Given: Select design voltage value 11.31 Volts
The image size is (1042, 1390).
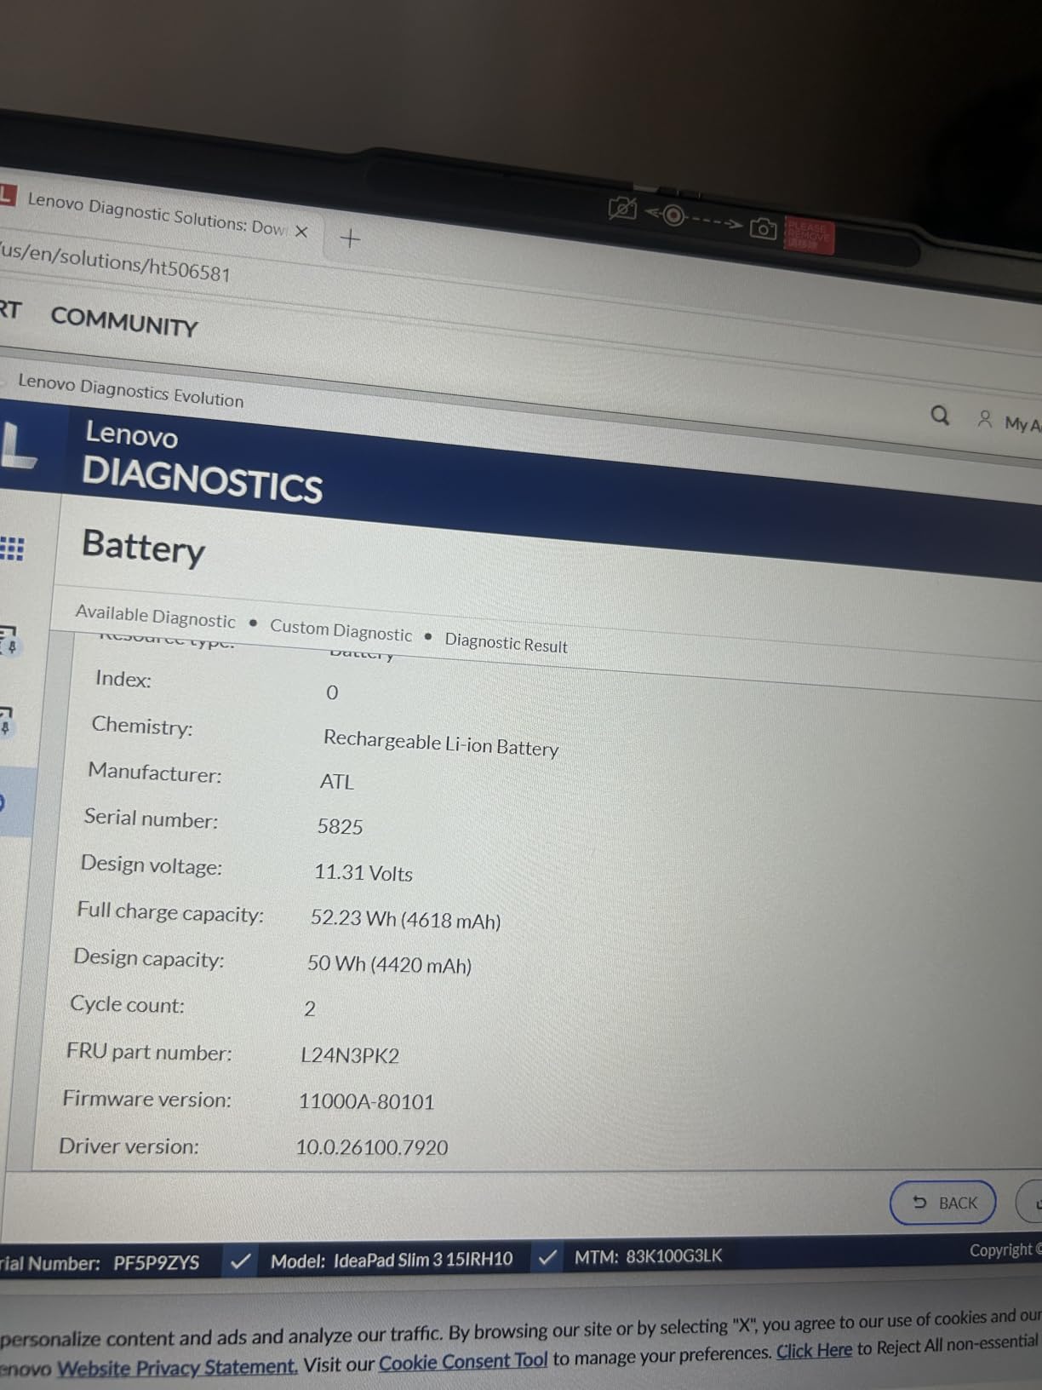Looking at the screenshot, I should point(364,872).
